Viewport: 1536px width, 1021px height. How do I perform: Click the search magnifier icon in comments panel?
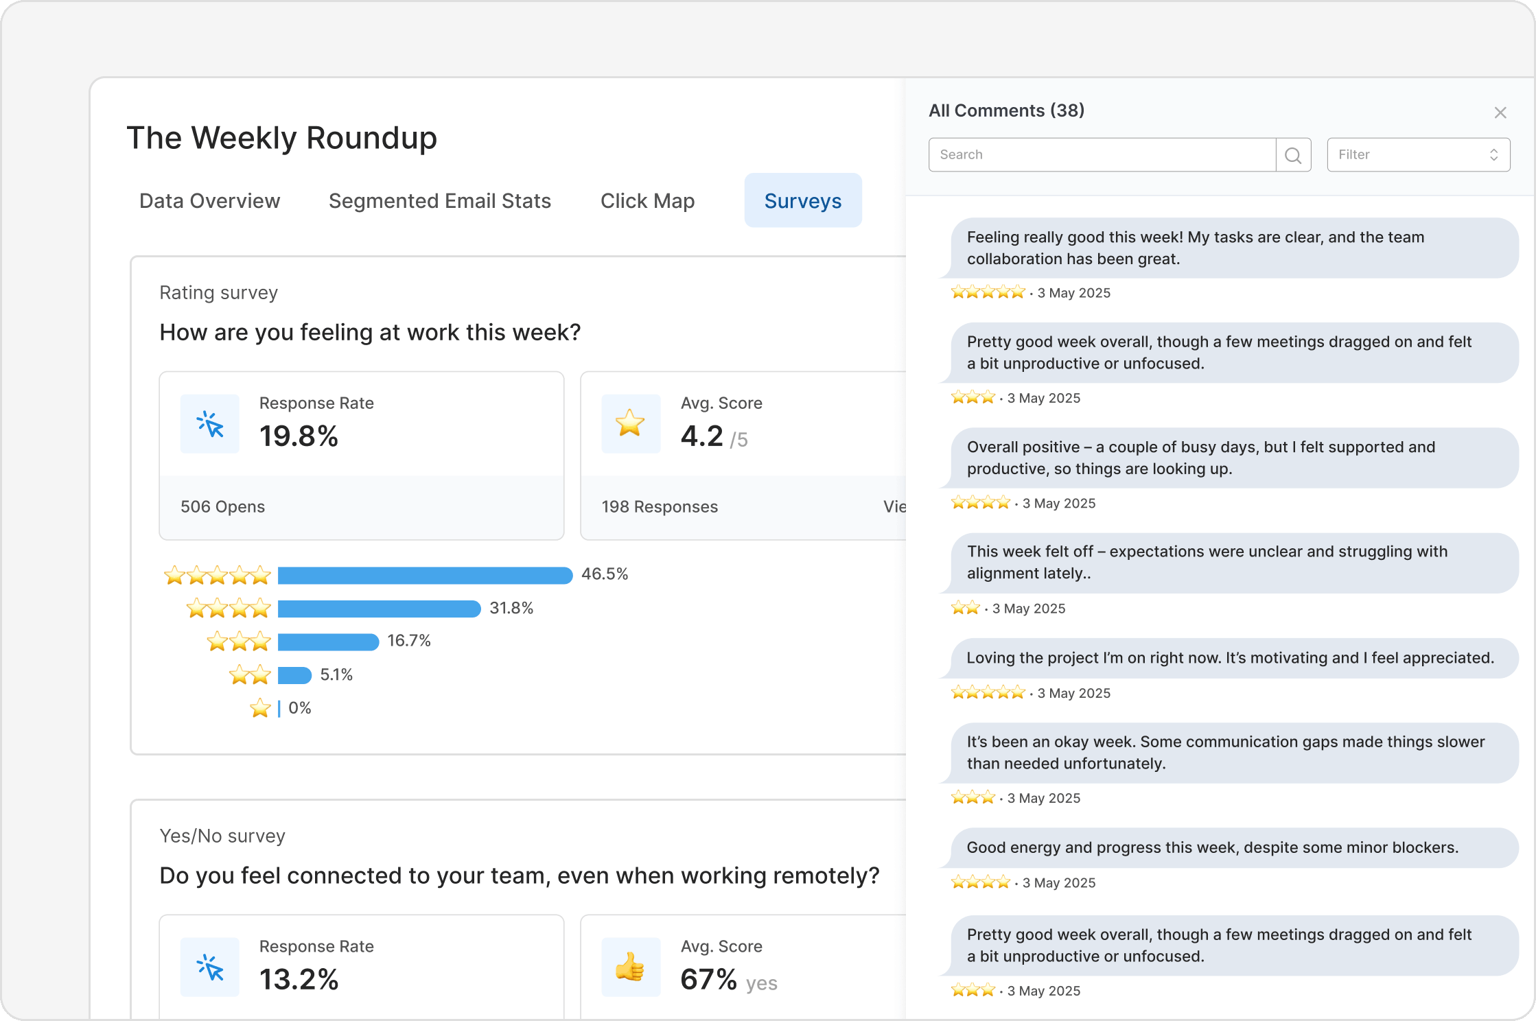point(1293,155)
